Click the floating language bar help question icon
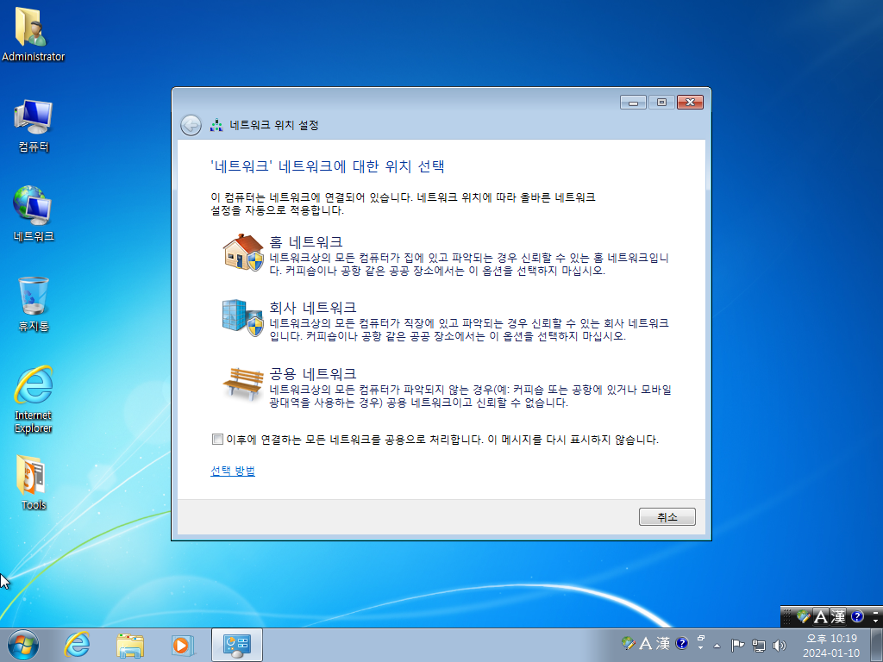 click(x=857, y=617)
